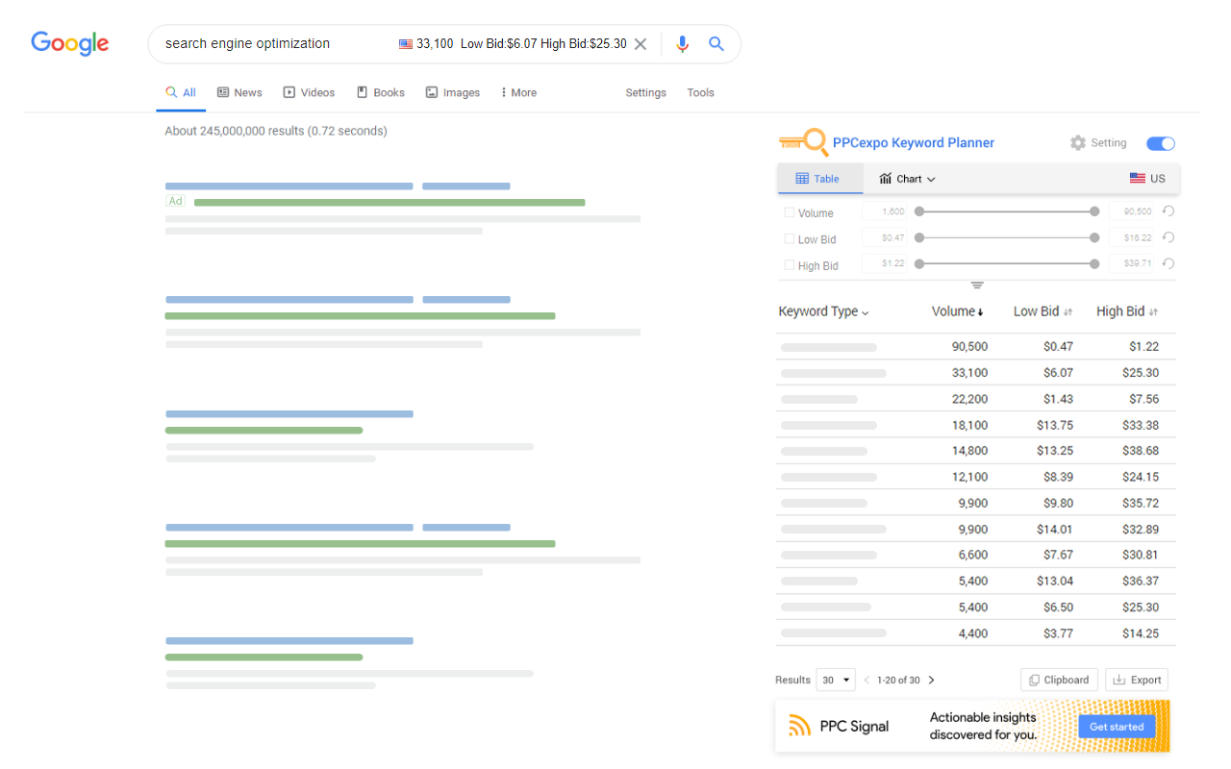This screenshot has height=769, width=1231.
Task: Click Volume slider left handle
Action: 919,211
